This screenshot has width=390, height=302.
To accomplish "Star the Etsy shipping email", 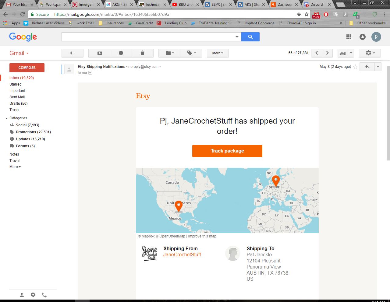I will pos(355,67).
